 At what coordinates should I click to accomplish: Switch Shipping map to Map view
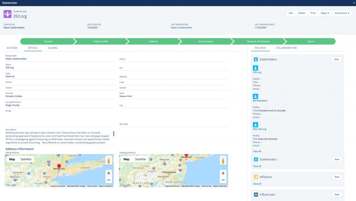(127, 159)
